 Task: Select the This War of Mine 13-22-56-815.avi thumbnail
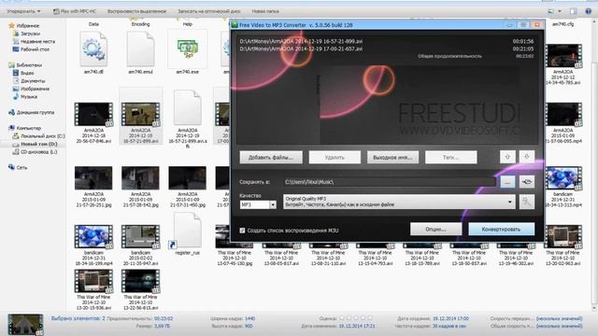140,281
